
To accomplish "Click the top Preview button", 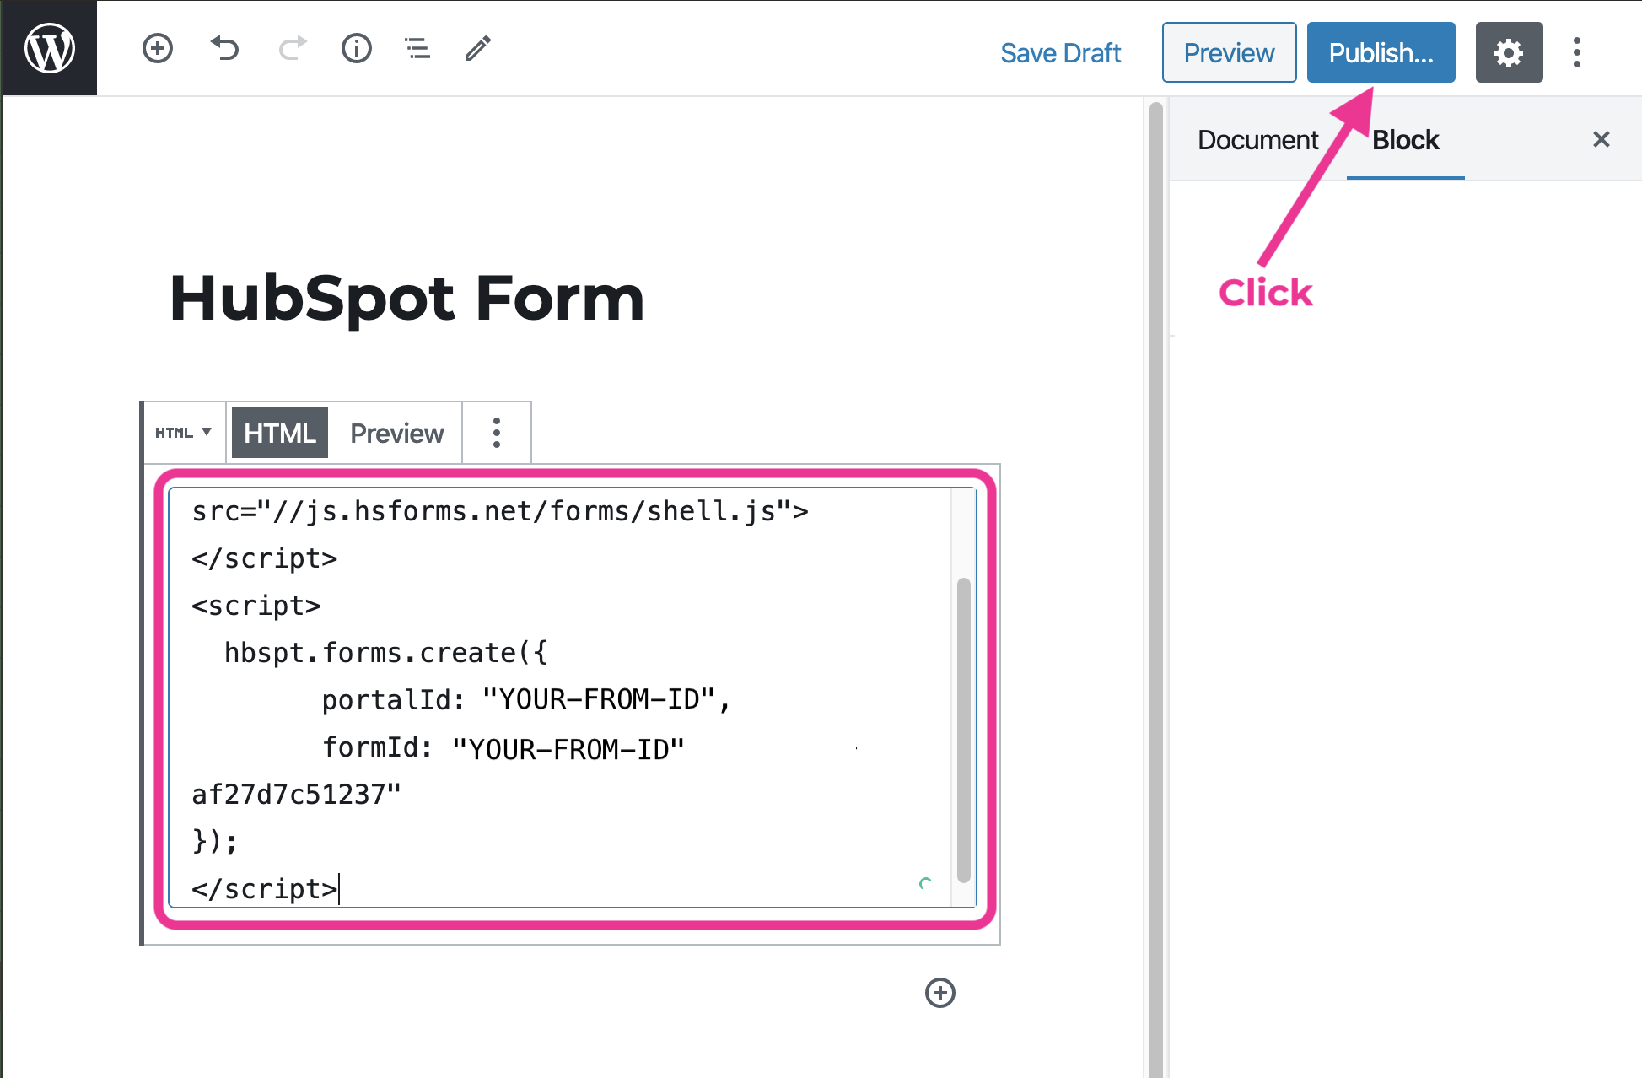I will pyautogui.click(x=1229, y=52).
